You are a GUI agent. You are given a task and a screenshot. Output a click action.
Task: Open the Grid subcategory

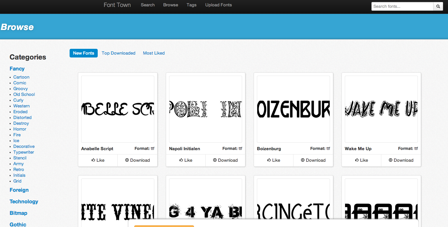17,181
